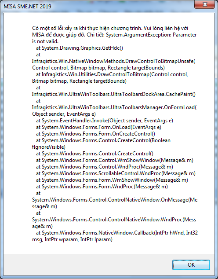Click the DrawControlToBitmapUnsafe stack line

click(x=114, y=61)
